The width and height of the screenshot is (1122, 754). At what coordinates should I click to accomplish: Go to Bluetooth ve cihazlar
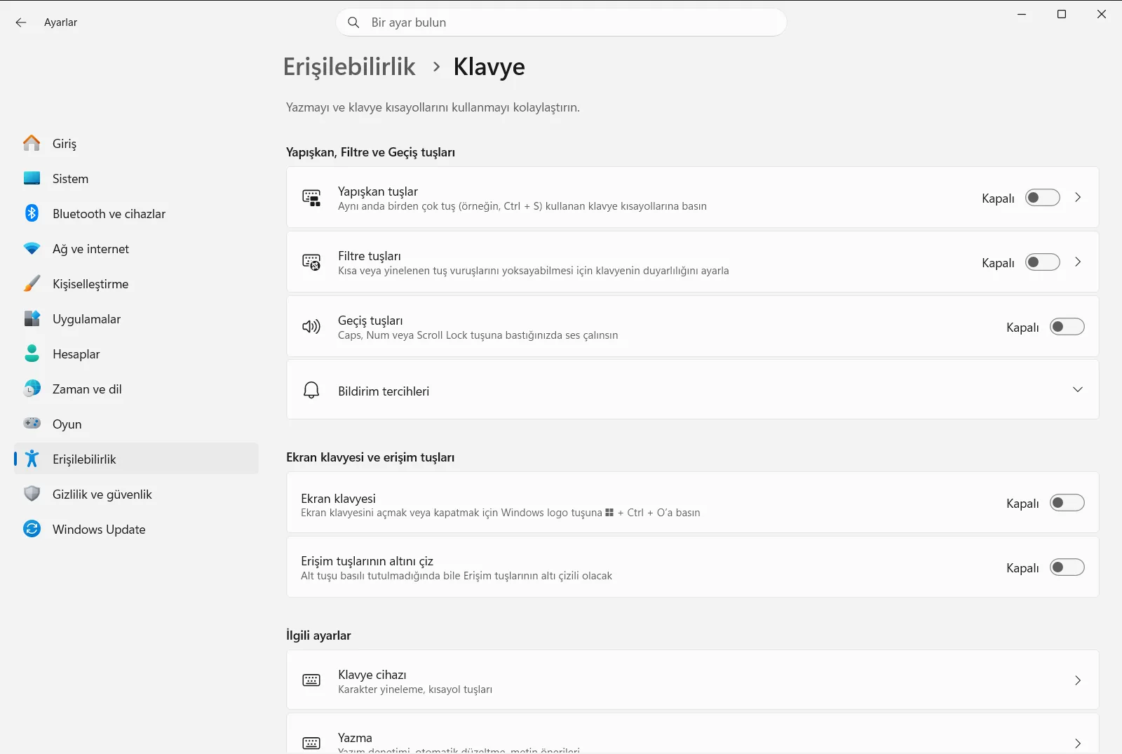click(x=136, y=213)
